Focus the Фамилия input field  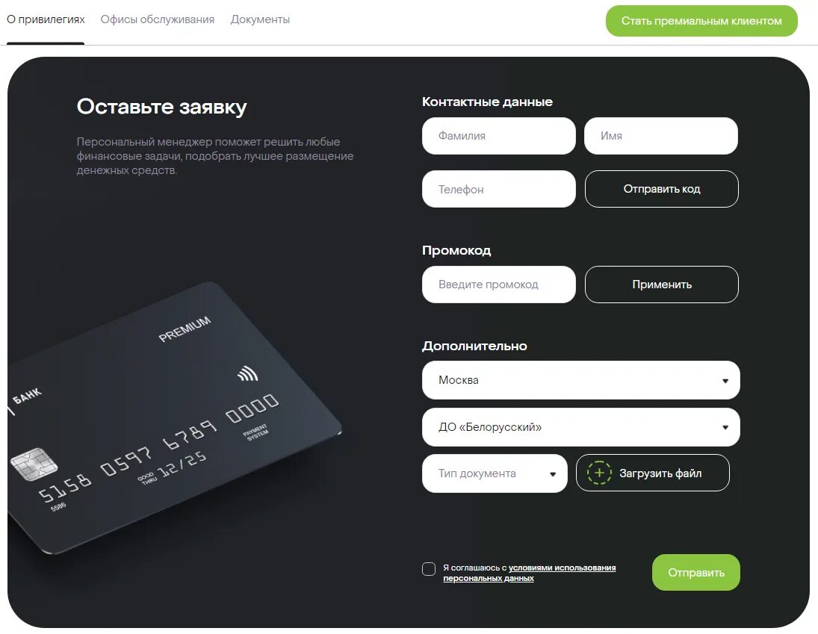click(499, 136)
